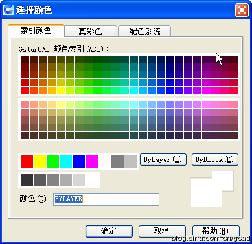This screenshot has width=252, height=244.
Task: Select the lightest gray in grayscale row
Action: (78, 181)
